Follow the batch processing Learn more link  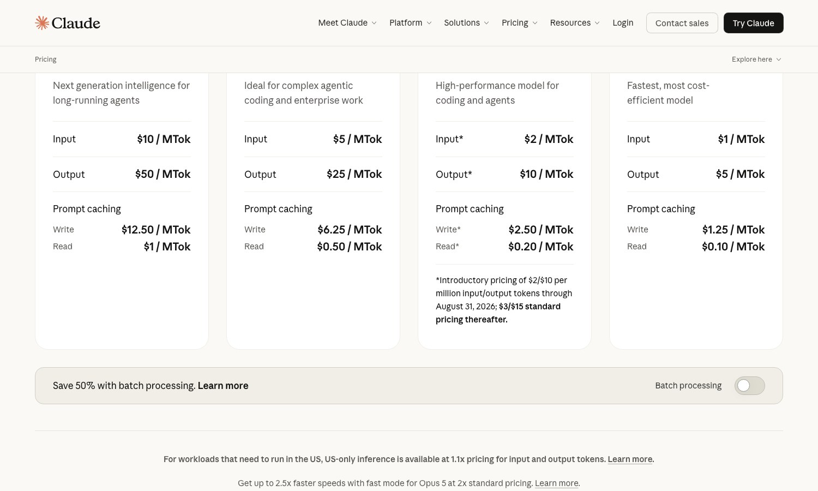(223, 386)
